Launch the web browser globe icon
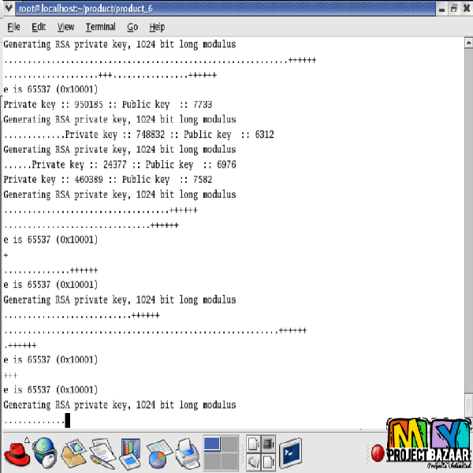 [x=45, y=453]
